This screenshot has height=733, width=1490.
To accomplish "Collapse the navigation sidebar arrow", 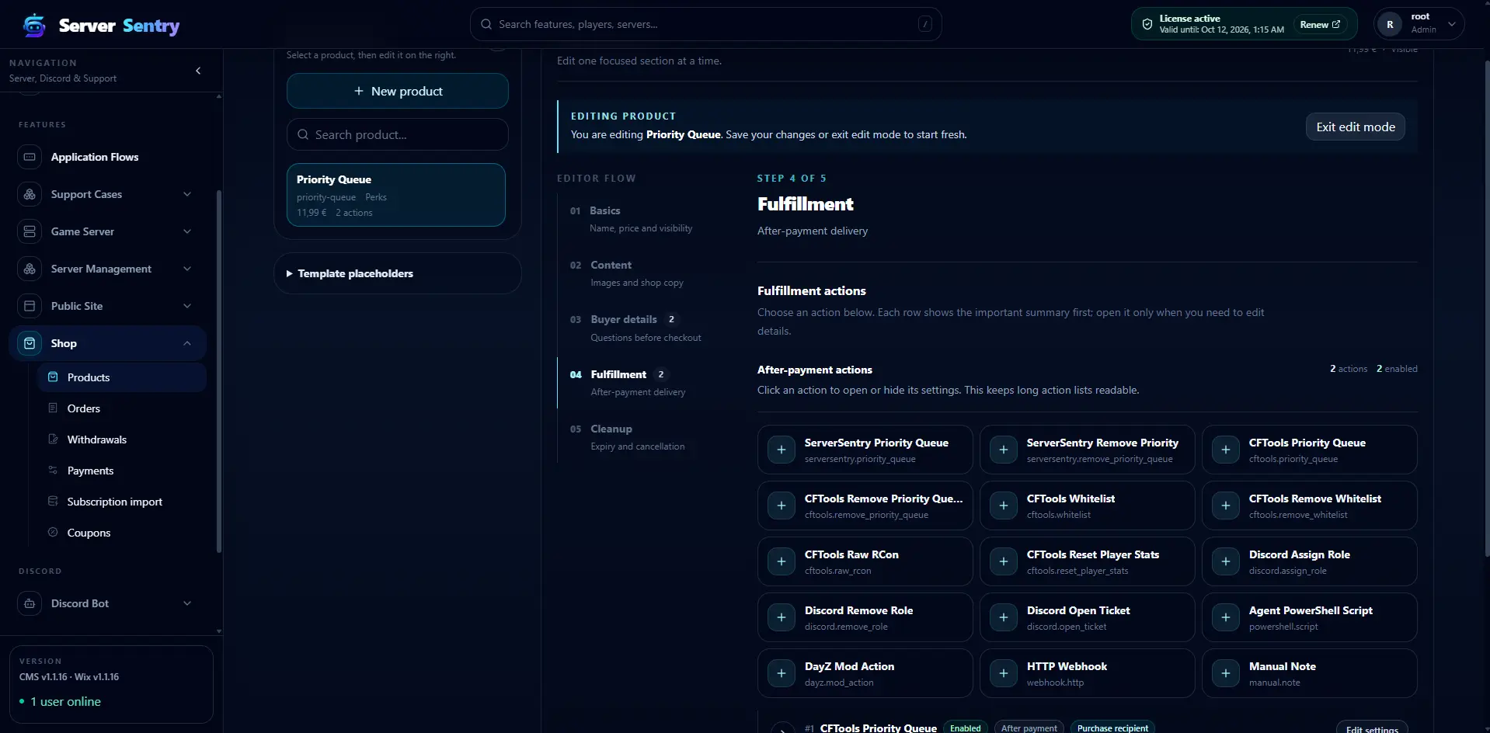I will [x=198, y=71].
